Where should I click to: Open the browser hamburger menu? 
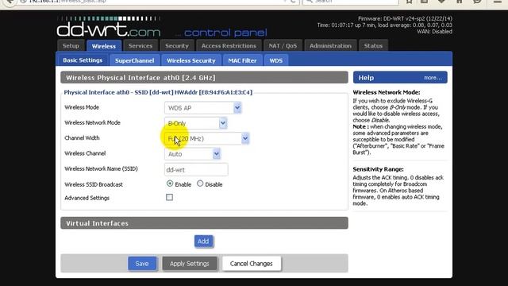(498, 2)
